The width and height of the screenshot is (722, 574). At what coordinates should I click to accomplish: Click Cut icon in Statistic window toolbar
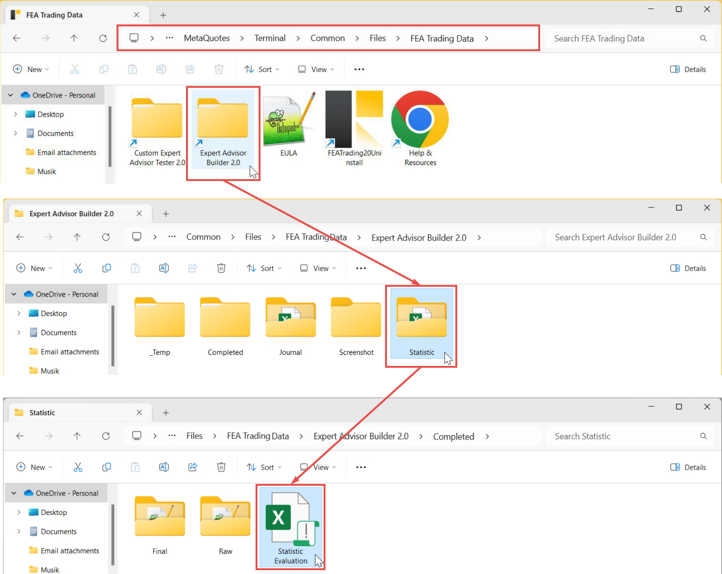click(x=78, y=467)
